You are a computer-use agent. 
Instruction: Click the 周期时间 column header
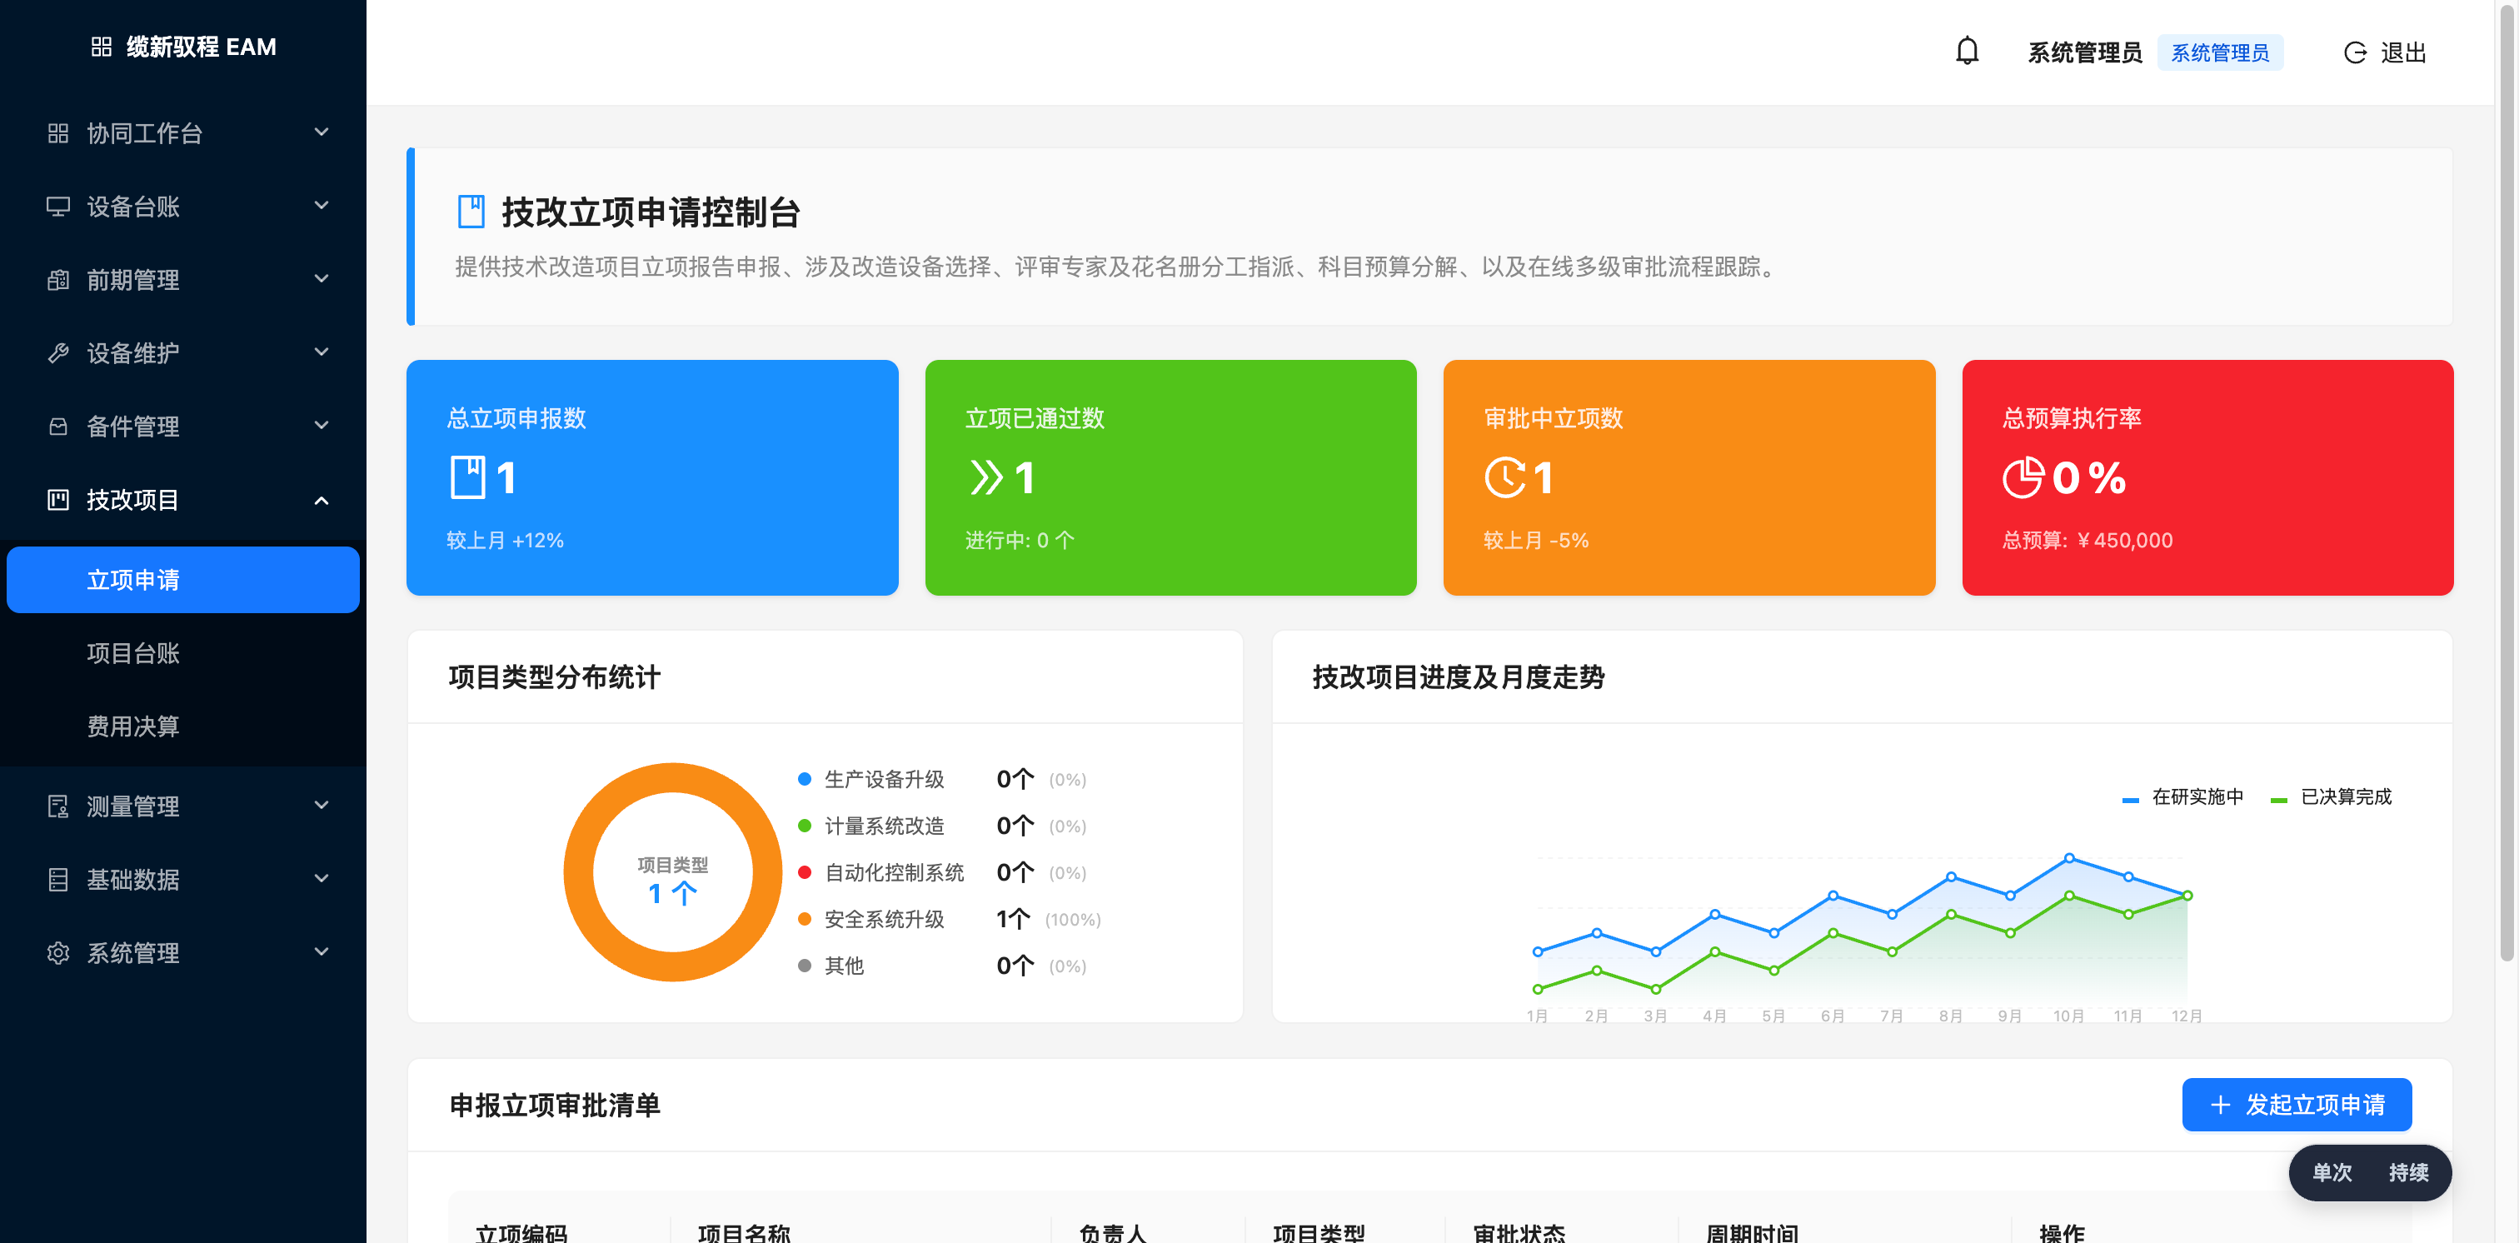point(1753,1232)
